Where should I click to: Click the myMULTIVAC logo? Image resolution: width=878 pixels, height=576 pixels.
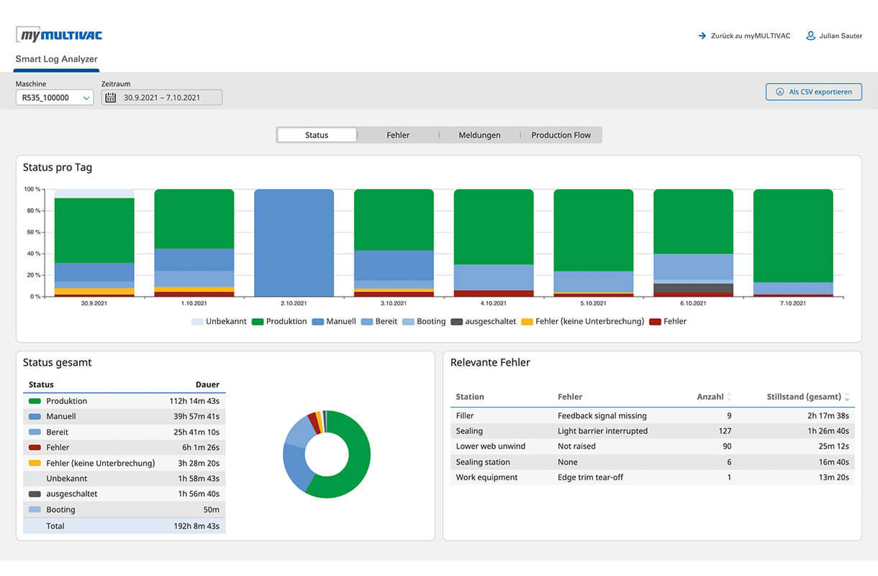point(58,34)
